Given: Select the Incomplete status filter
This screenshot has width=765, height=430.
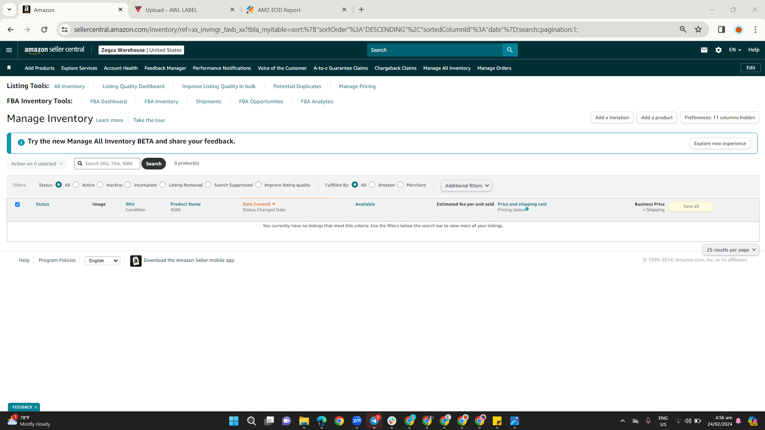Looking at the screenshot, I should [x=128, y=185].
